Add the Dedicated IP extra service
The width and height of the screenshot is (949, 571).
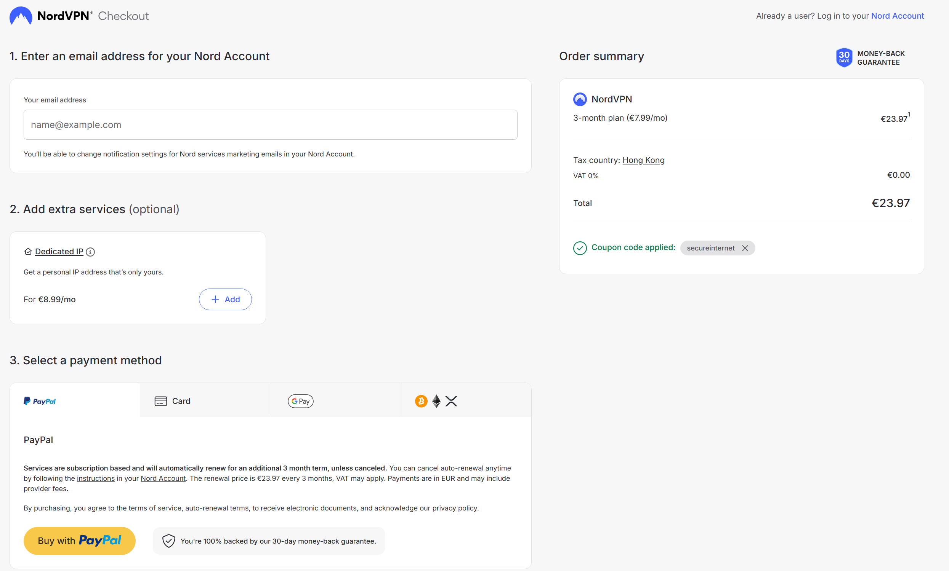pyautogui.click(x=225, y=299)
